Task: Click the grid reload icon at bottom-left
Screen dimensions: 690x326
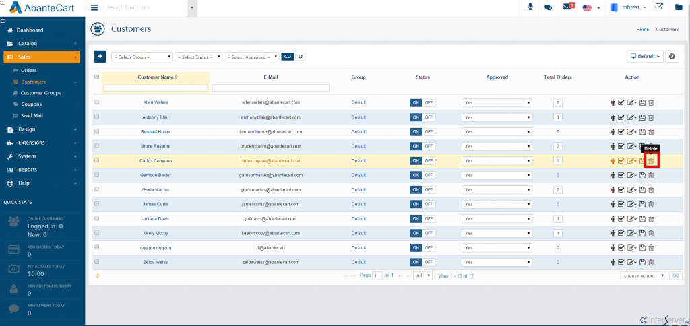Action: (97, 276)
